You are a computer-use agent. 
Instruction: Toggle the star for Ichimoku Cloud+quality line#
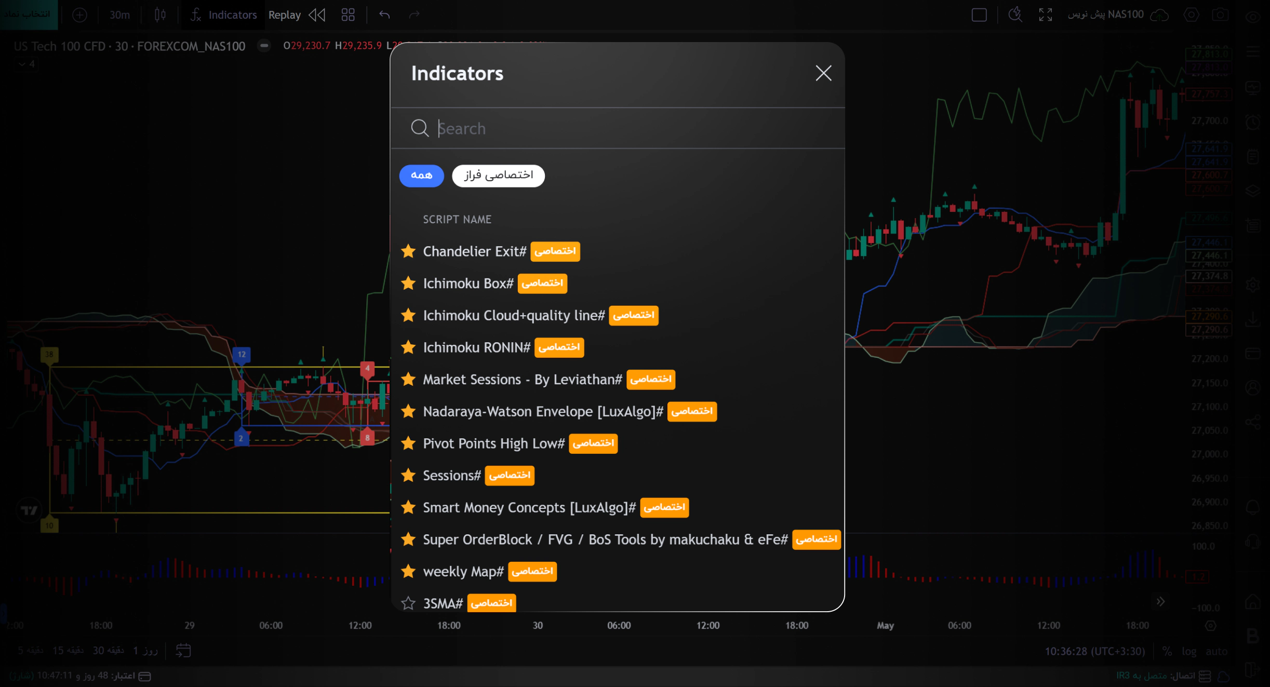coord(408,315)
